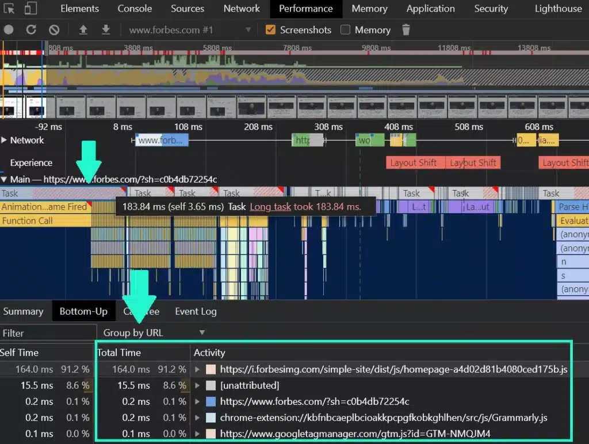Start recording with the record button

pyautogui.click(x=9, y=30)
